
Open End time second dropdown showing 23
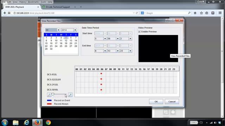point(130,51)
